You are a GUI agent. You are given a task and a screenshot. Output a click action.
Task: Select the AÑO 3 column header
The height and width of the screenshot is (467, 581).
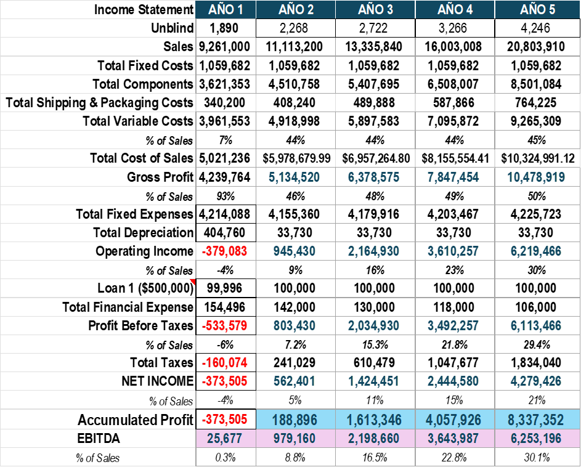(375, 10)
